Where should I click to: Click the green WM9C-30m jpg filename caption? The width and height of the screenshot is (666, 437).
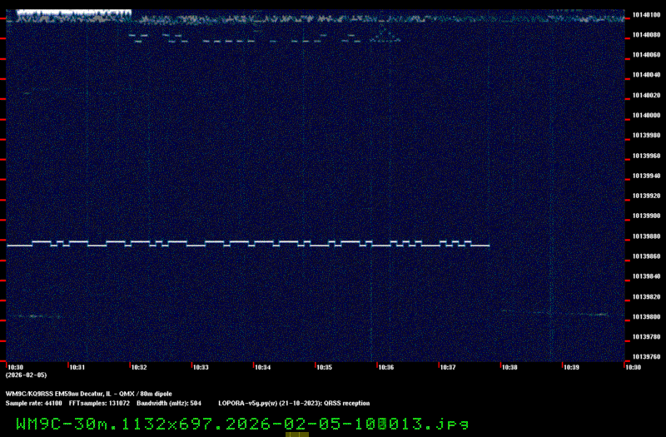[242, 424]
